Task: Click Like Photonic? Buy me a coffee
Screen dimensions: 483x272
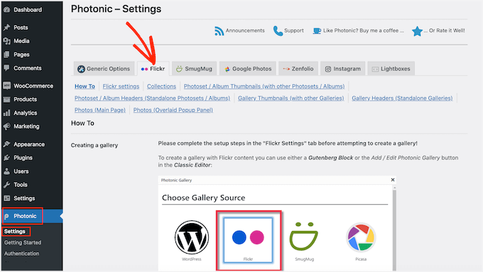Action: (364, 30)
